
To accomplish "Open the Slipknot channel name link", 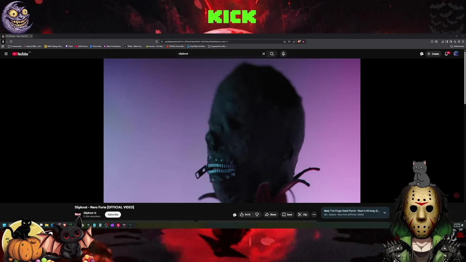I will coord(88,213).
